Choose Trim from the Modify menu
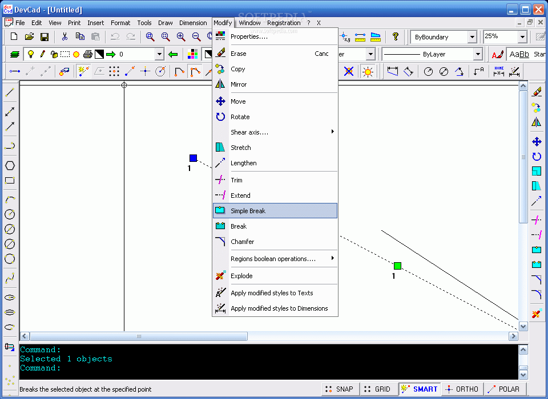 tap(275, 180)
